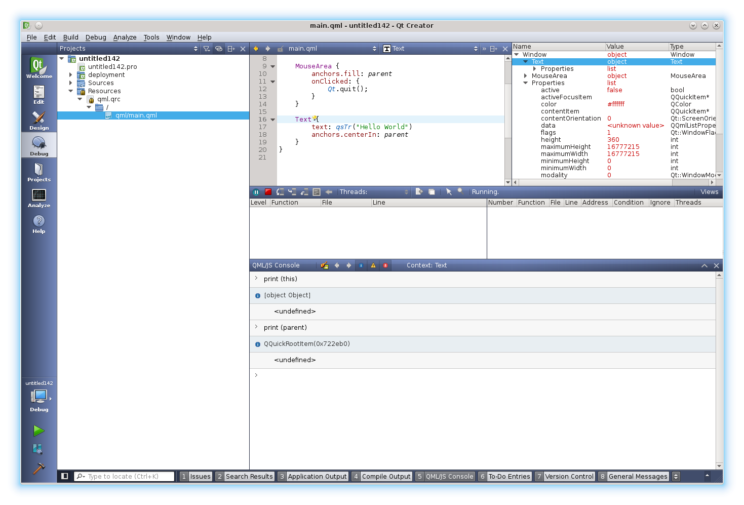744x505 pixels.
Task: Click Select tool arrow icon
Action: 449,192
